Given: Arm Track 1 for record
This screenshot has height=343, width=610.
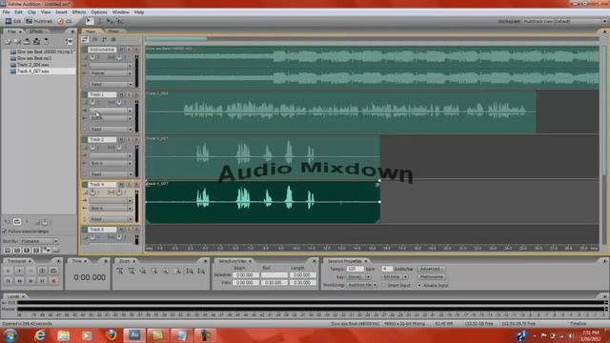Looking at the screenshot, I should tap(135, 94).
